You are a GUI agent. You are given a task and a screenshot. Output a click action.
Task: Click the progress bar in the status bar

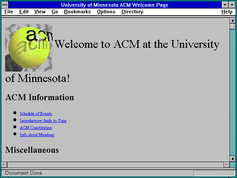(x=214, y=173)
